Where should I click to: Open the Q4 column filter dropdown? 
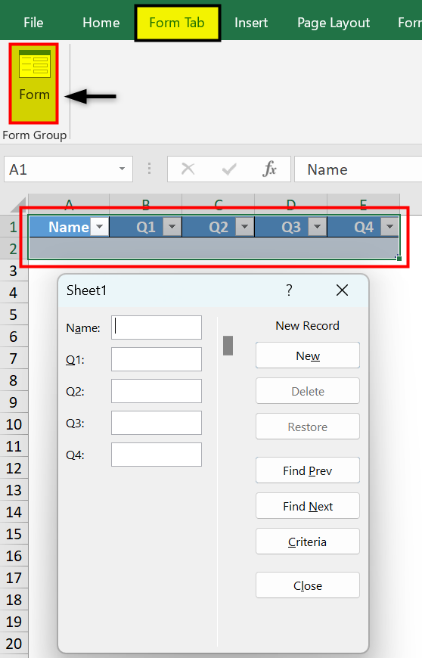(390, 227)
